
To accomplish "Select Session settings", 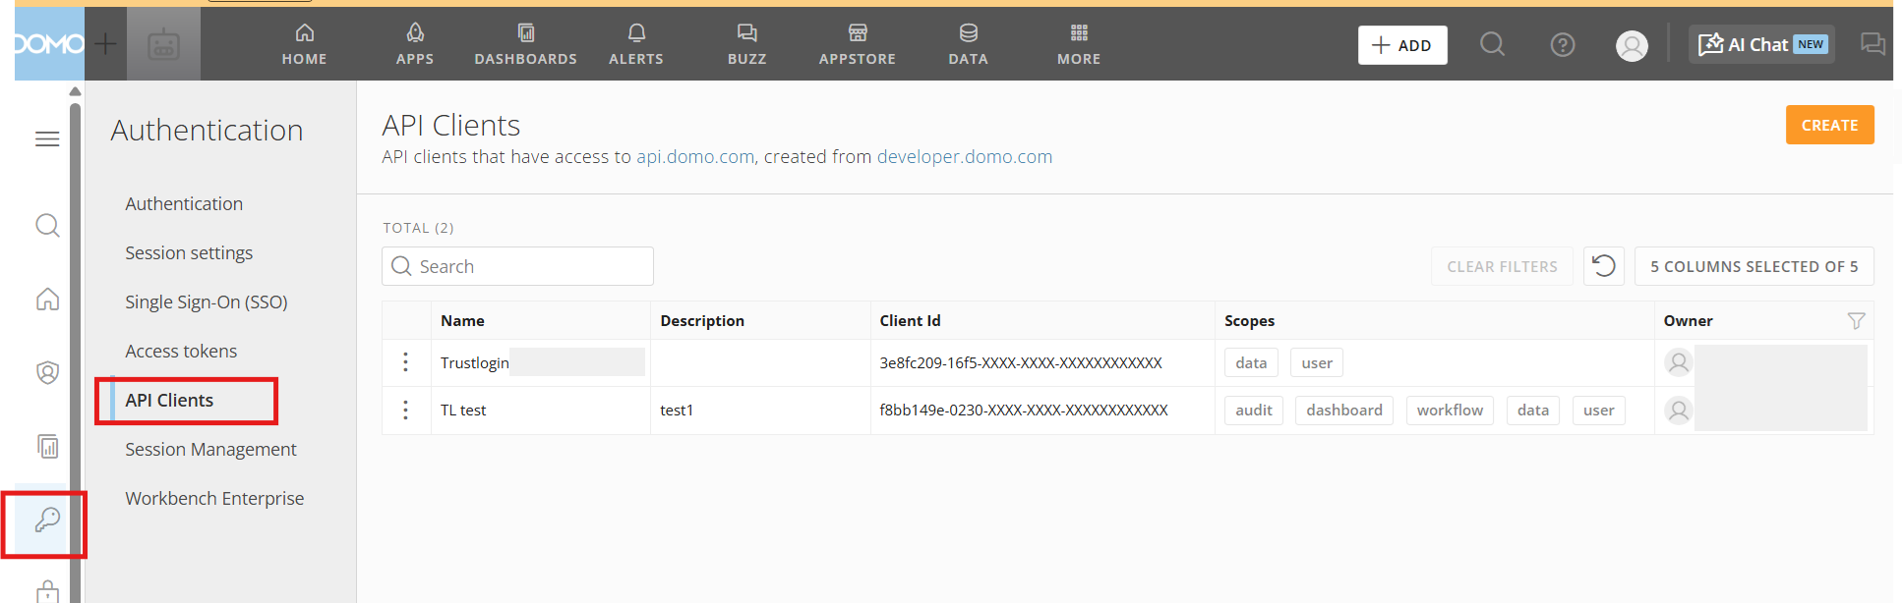I will pyautogui.click(x=189, y=252).
